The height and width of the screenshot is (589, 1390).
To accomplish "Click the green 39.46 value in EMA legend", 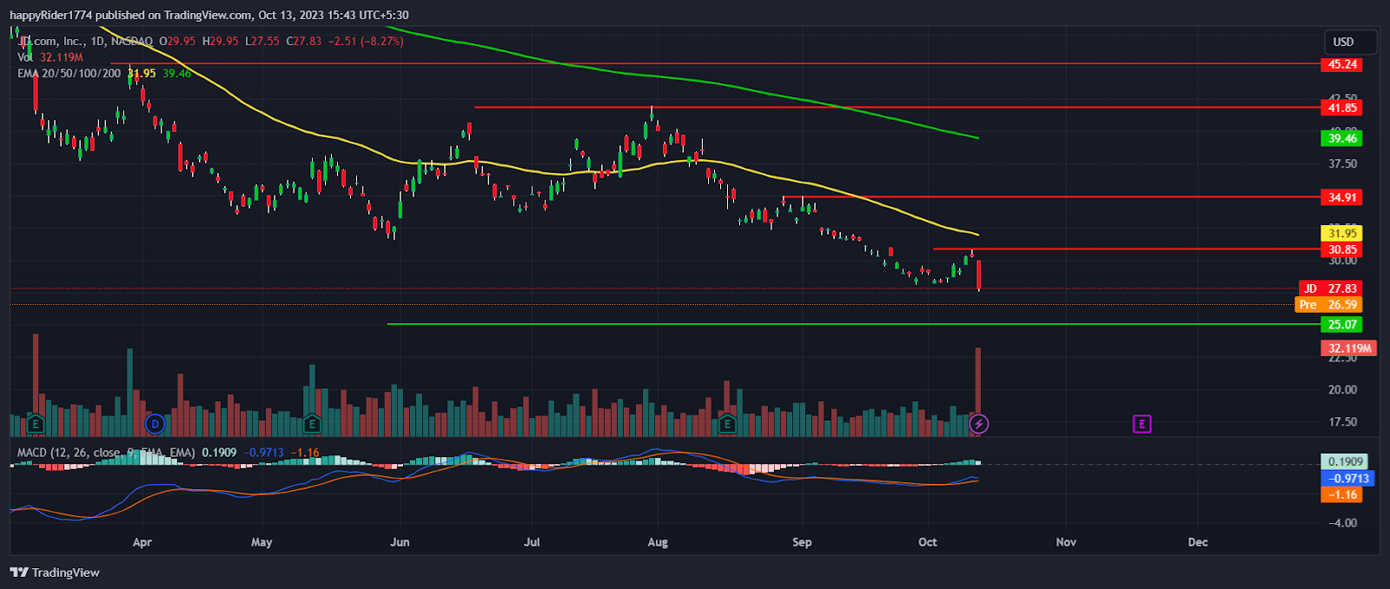I will coord(176,73).
